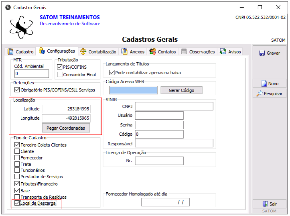
Task: Toggle the Local de Descarga checkbox
Action: (x=17, y=204)
